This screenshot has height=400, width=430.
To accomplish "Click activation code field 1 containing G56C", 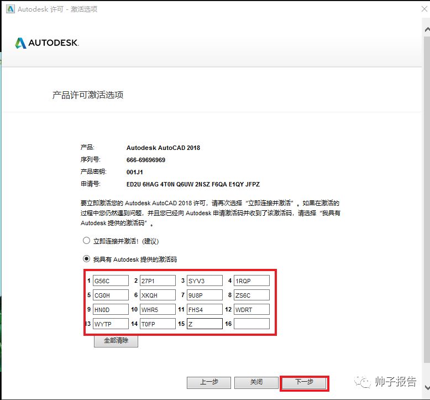I will point(111,281).
